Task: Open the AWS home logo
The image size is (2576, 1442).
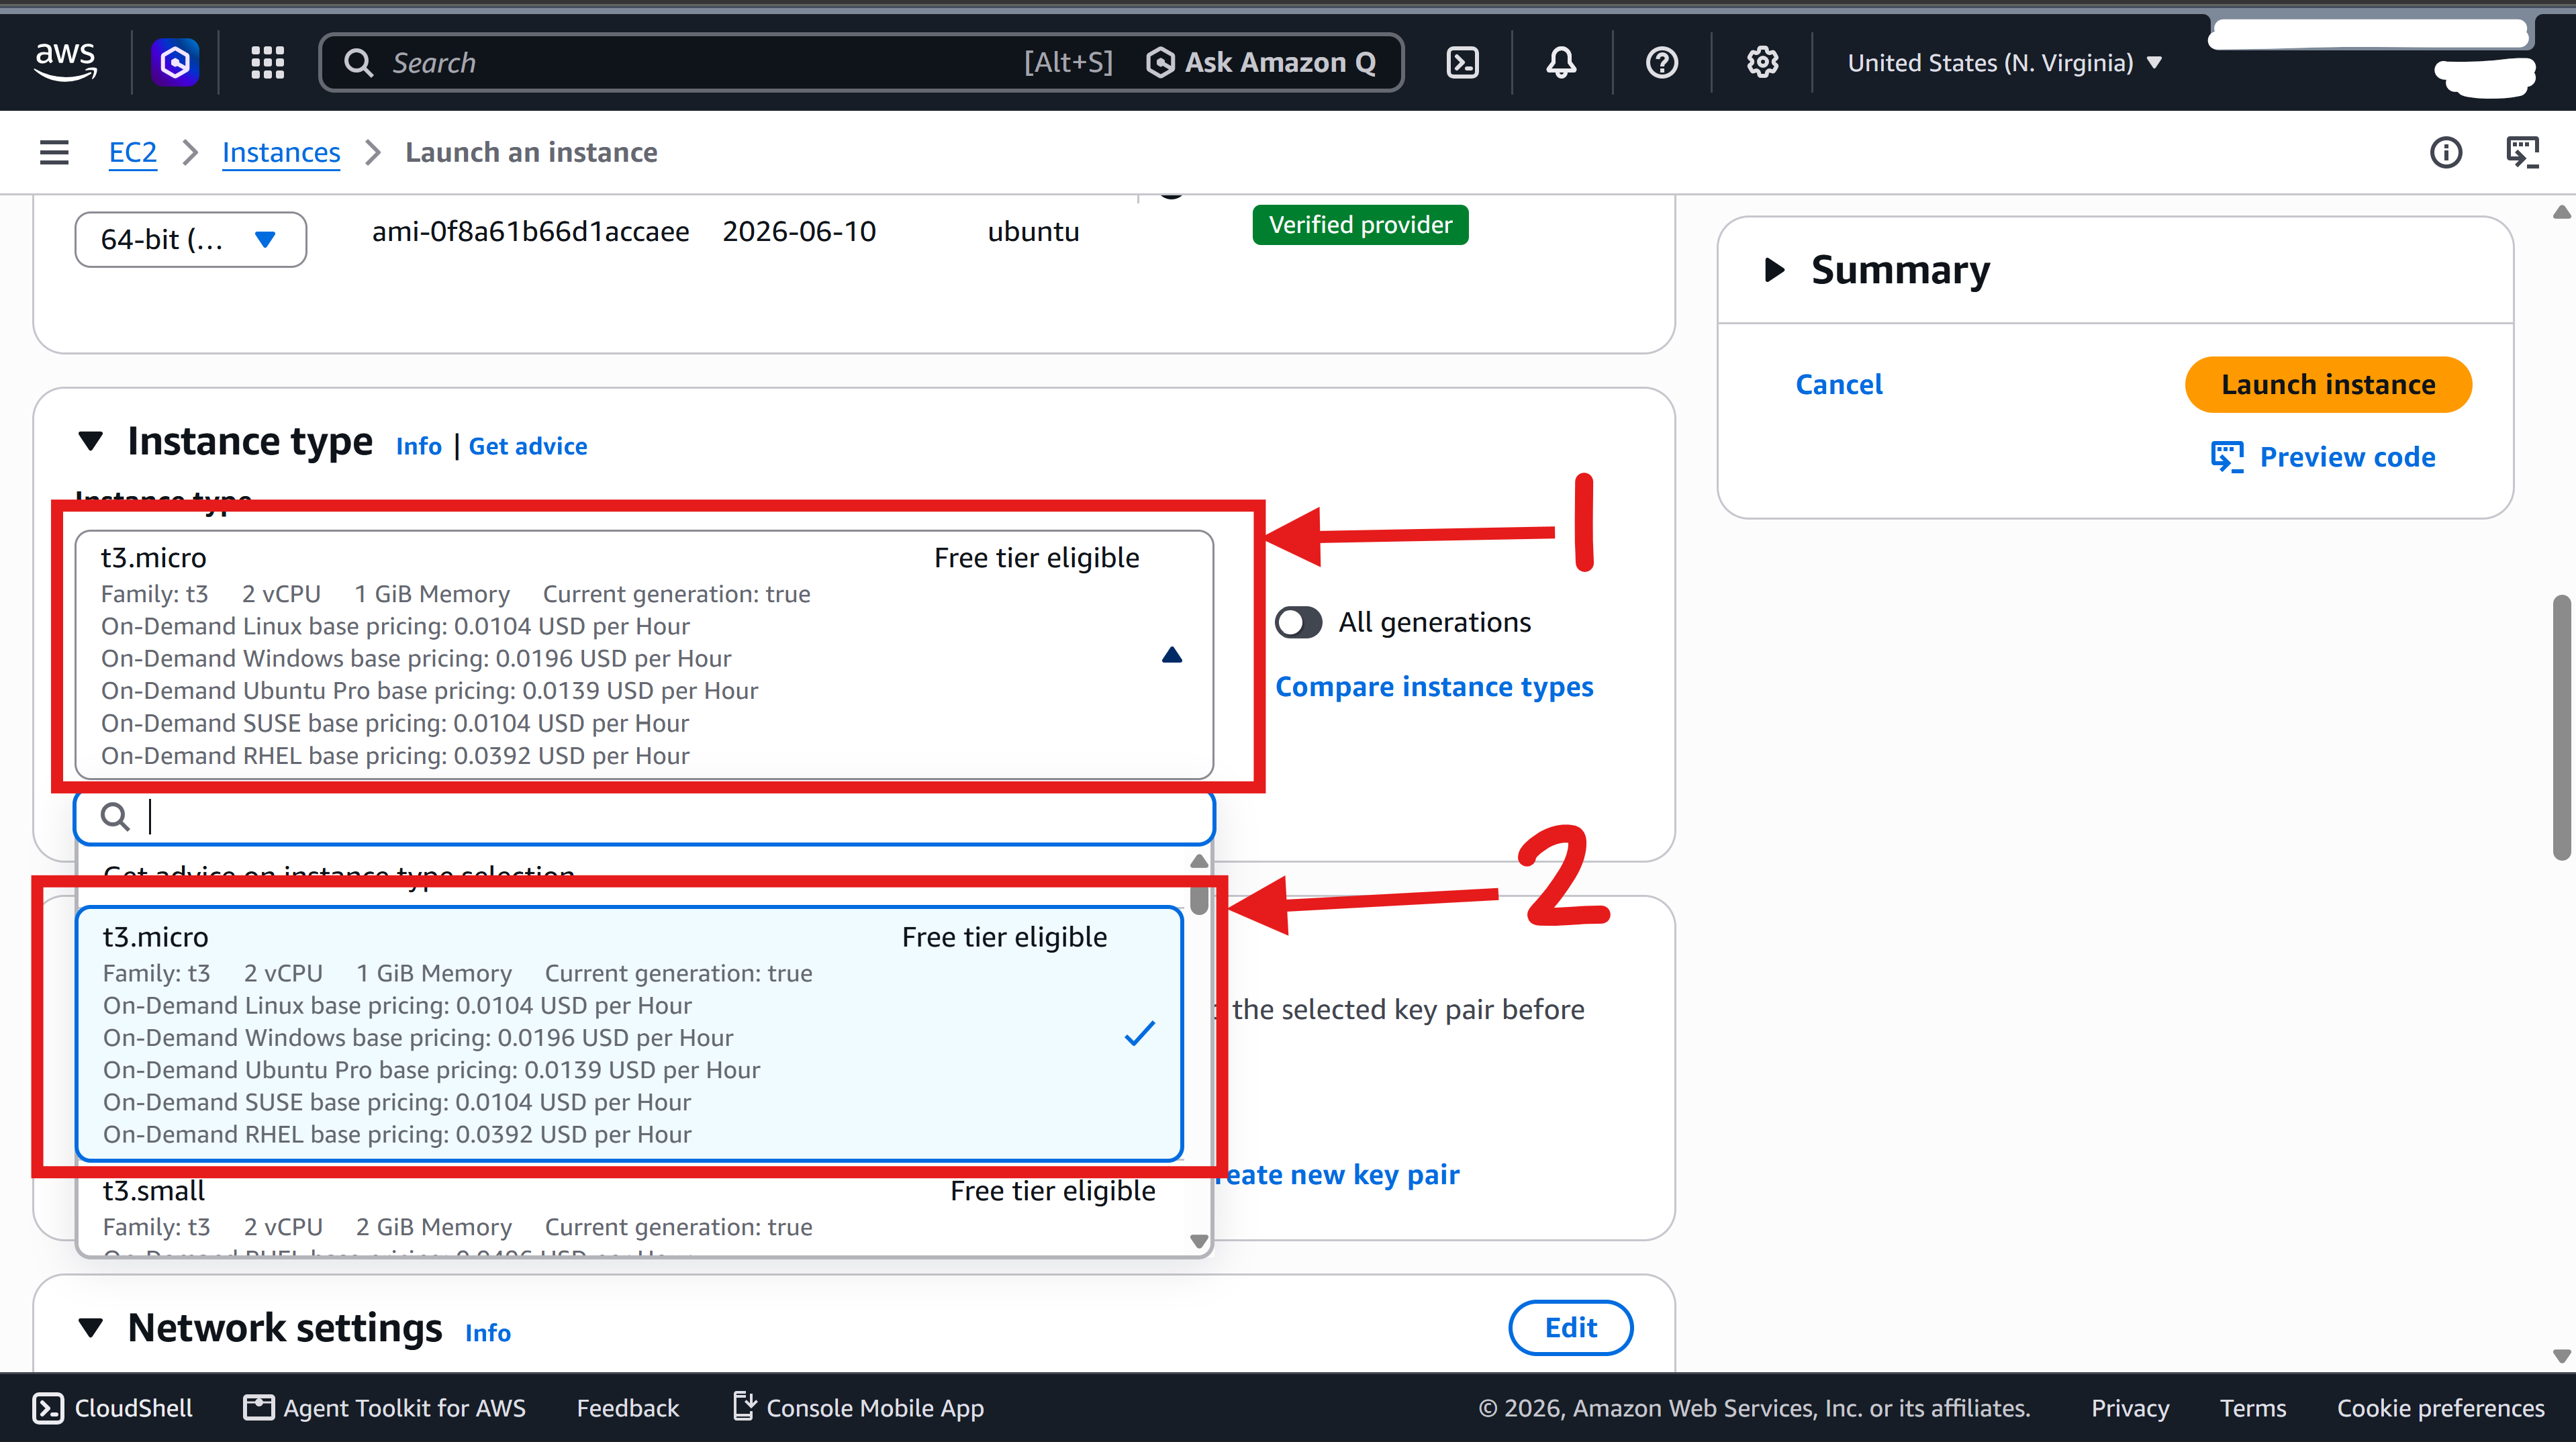Action: point(66,62)
